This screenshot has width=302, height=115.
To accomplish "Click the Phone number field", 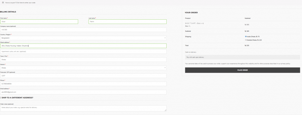I will tap(83, 84).
